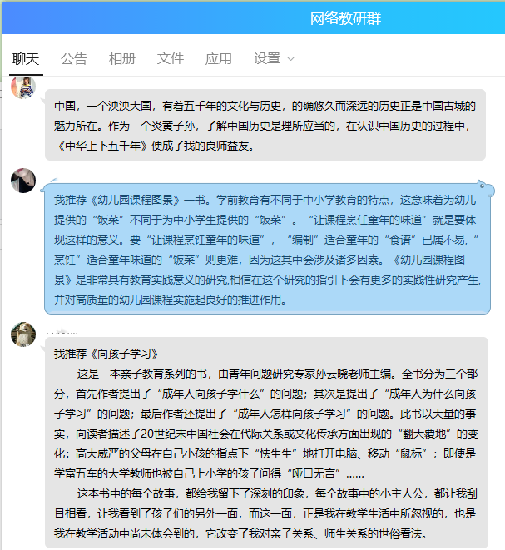The width and height of the screenshot is (505, 550).
Task: Open the 应用 tab
Action: pyautogui.click(x=219, y=58)
